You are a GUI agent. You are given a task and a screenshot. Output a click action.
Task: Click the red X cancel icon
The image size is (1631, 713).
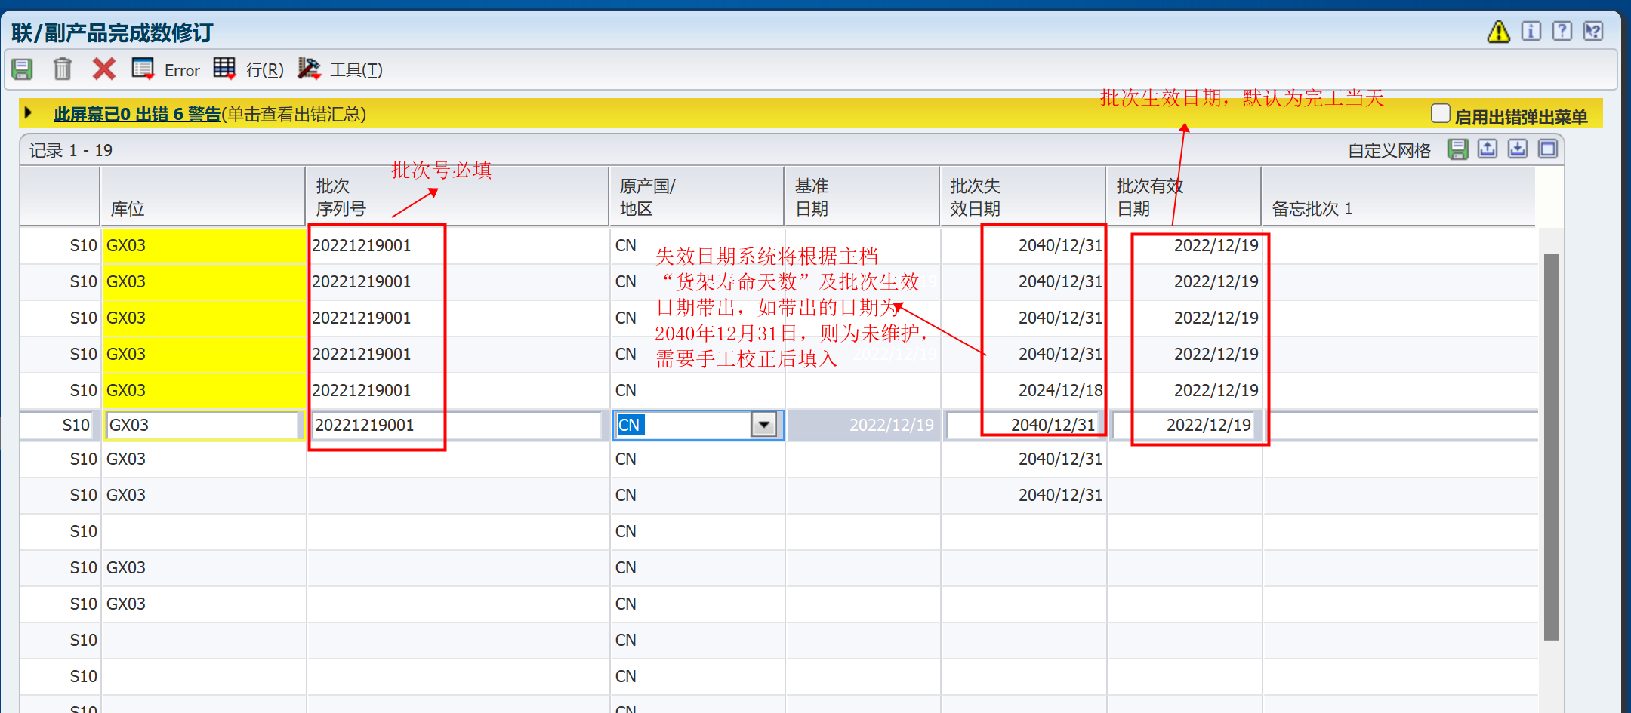[103, 69]
